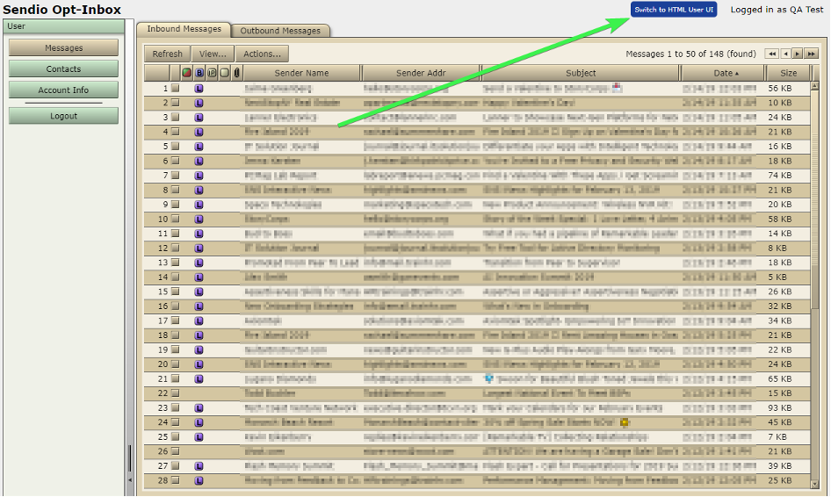Click the purple L icon in row 27

199,466
